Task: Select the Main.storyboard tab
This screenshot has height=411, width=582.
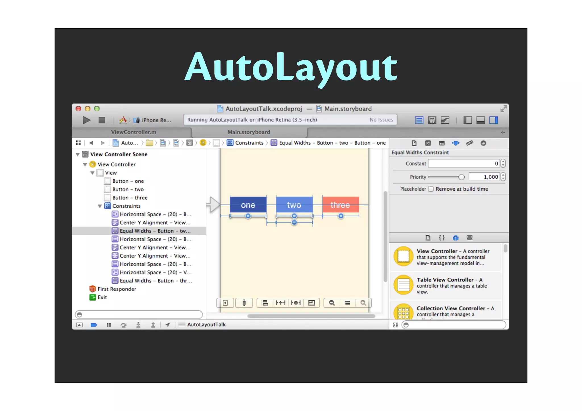Action: [x=249, y=132]
